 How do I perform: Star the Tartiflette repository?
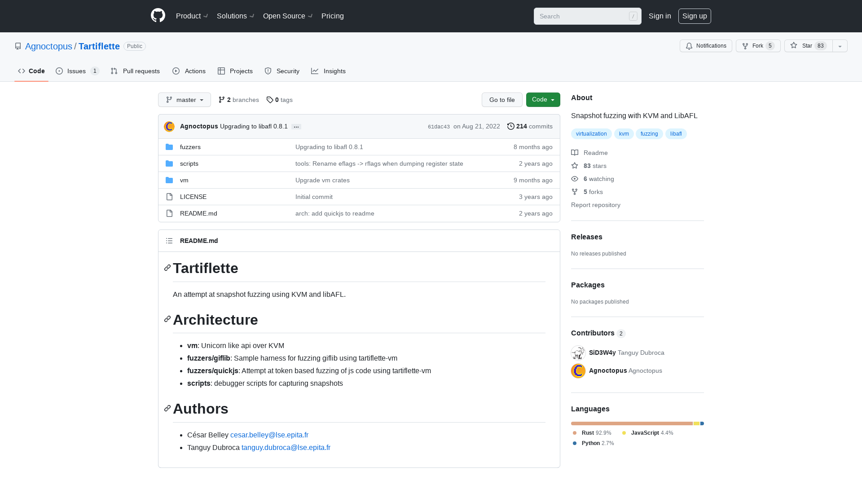[x=809, y=46]
